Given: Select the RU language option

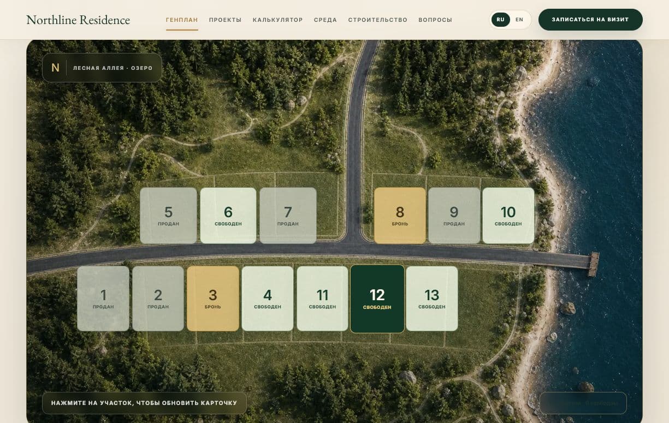Looking at the screenshot, I should tap(501, 20).
